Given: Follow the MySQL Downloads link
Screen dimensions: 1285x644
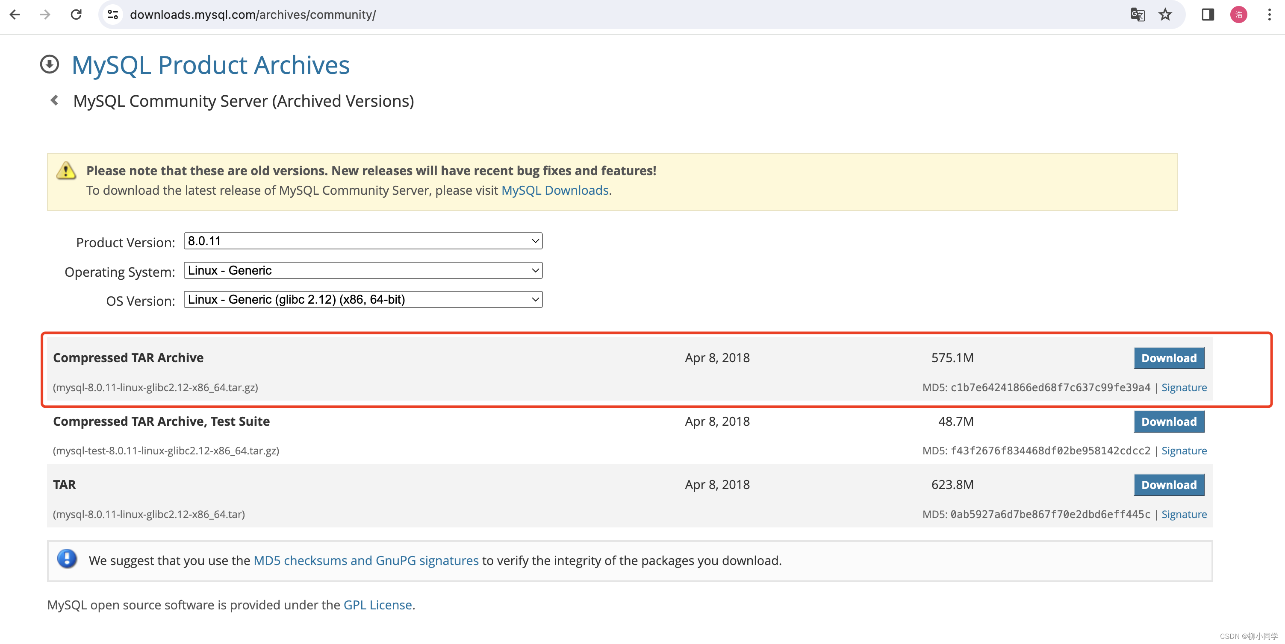Looking at the screenshot, I should [555, 190].
